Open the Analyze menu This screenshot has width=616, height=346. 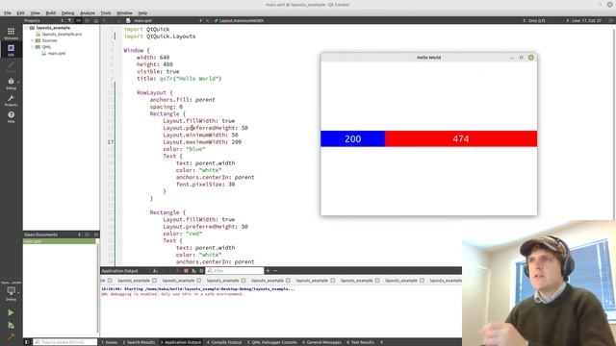[88, 12]
